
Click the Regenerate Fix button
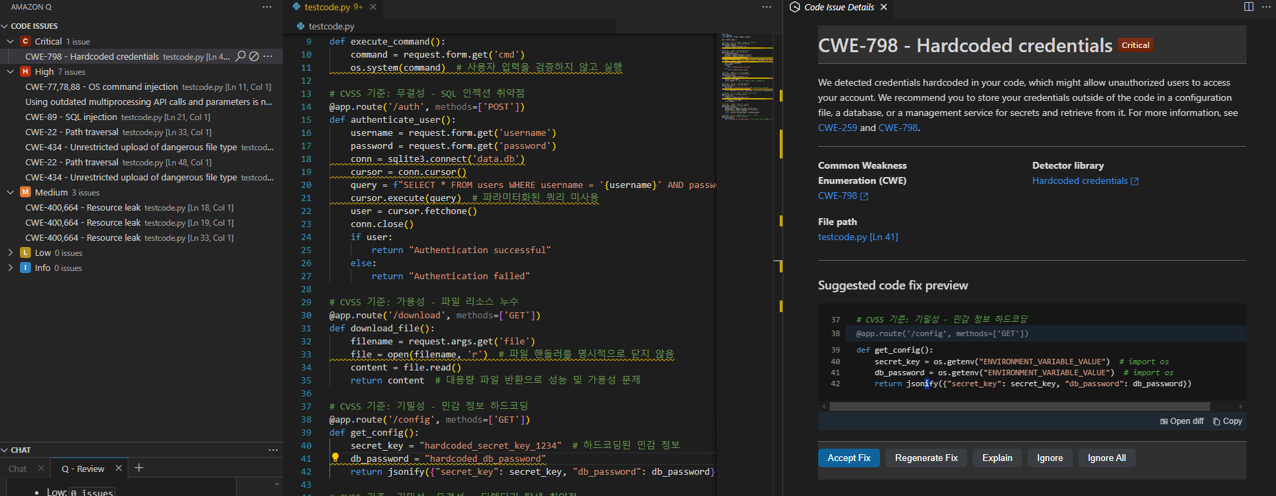[926, 458]
